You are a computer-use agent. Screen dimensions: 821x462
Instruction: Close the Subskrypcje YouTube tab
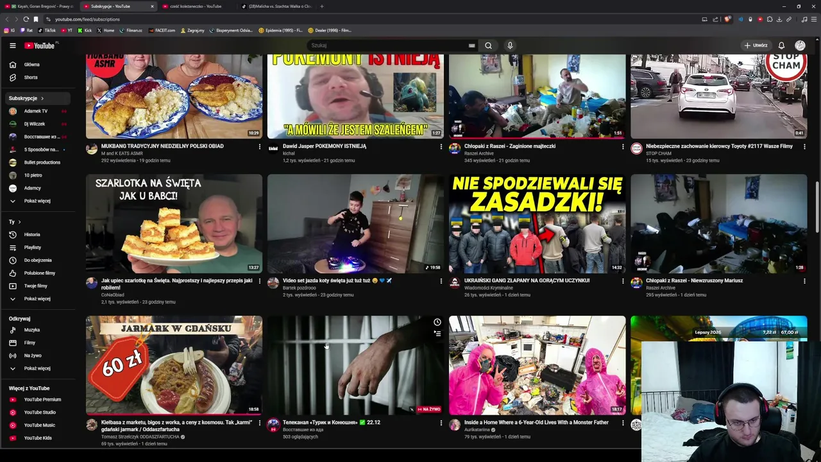(x=152, y=6)
